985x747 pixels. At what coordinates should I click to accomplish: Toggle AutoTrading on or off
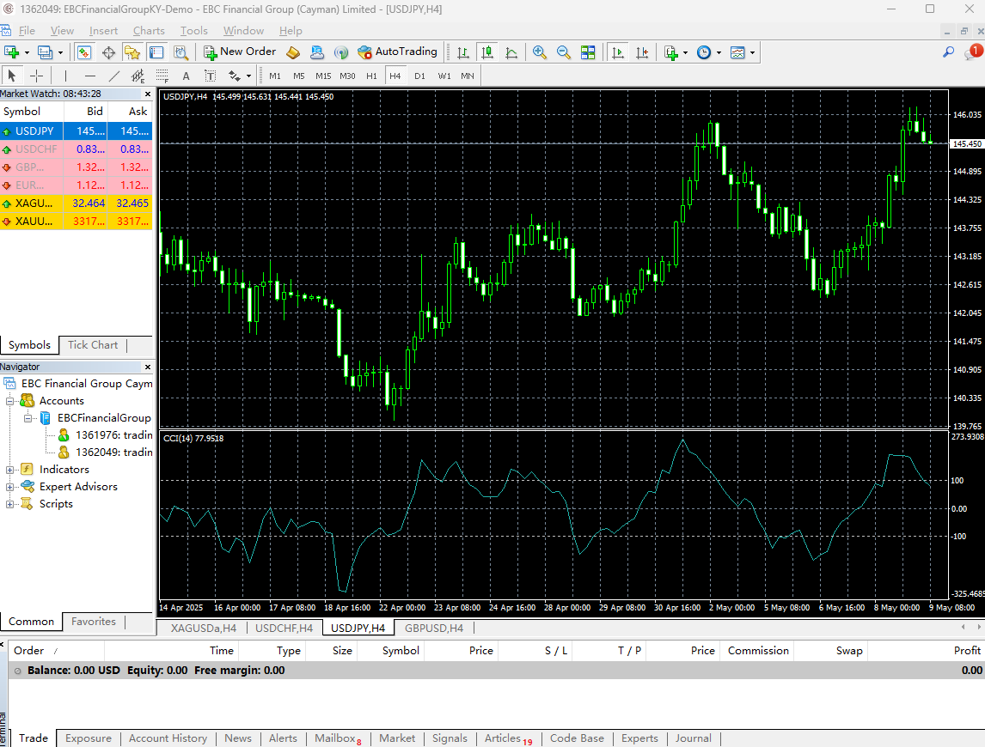pos(397,52)
